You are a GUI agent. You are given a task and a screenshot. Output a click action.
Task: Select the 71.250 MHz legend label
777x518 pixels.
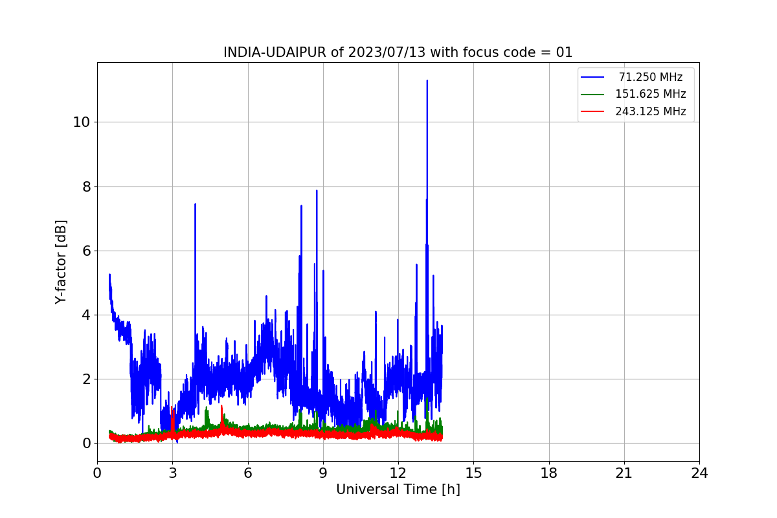[651, 77]
